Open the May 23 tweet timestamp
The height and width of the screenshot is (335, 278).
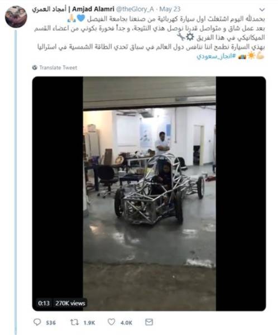pyautogui.click(x=170, y=9)
